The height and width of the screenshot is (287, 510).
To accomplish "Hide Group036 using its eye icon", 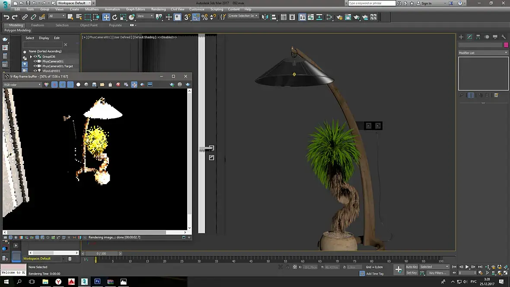I will (35, 57).
